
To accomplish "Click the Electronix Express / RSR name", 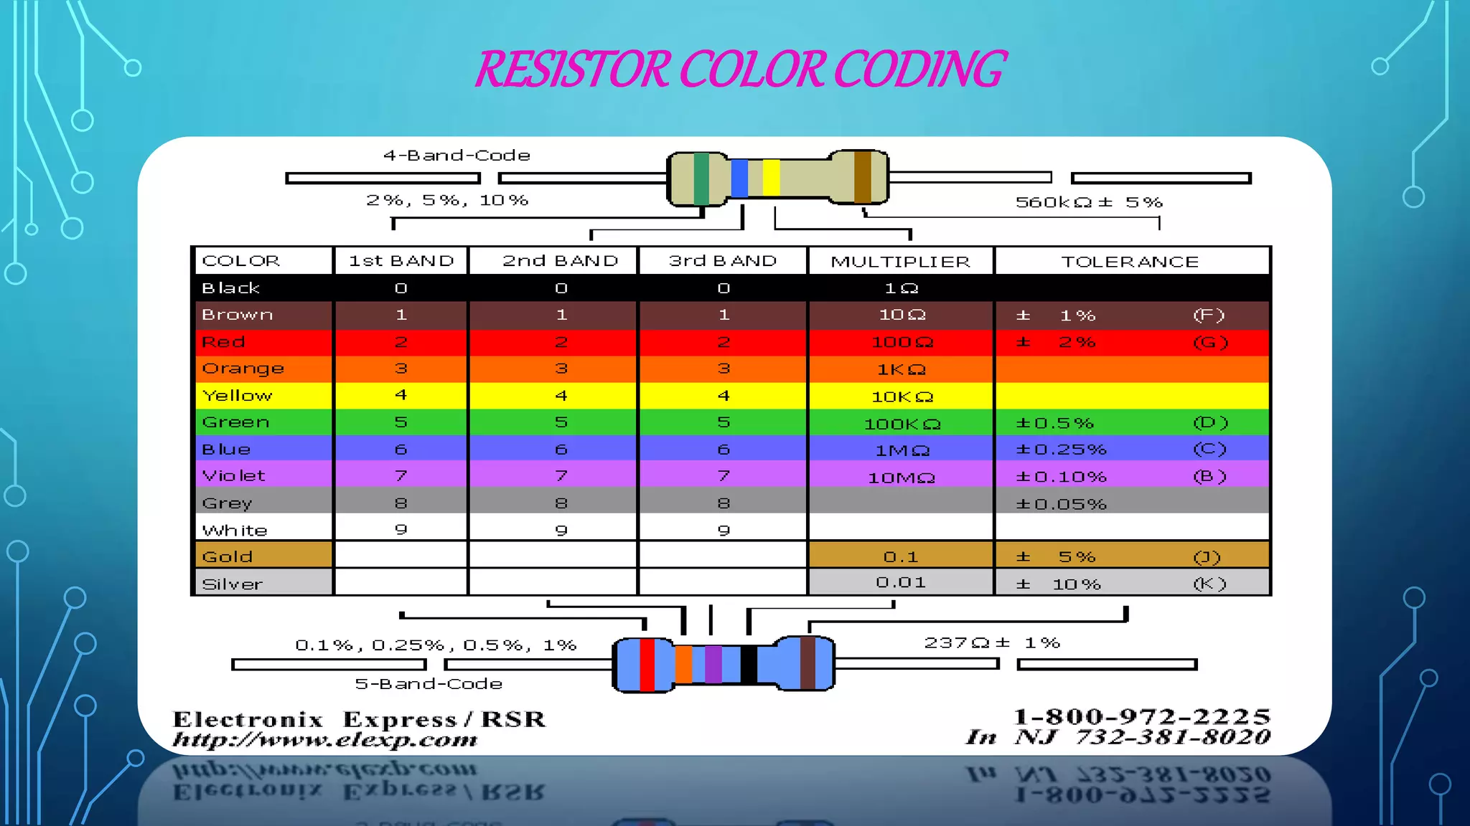I will pos(359,719).
